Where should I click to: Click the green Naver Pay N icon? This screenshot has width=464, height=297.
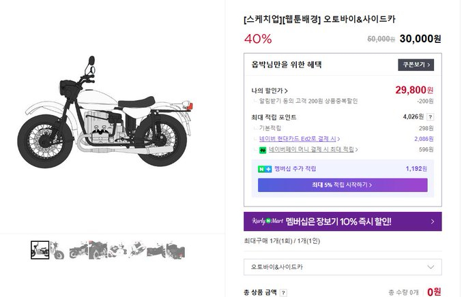(x=262, y=149)
